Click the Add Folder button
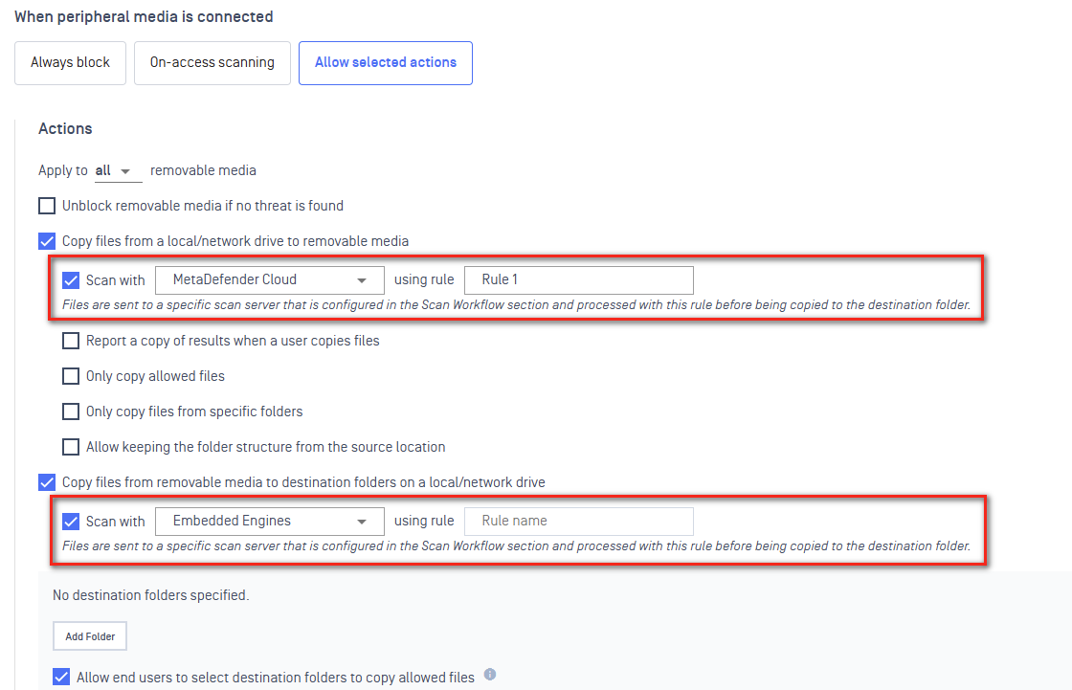Image resolution: width=1072 pixels, height=690 pixels. (x=90, y=636)
